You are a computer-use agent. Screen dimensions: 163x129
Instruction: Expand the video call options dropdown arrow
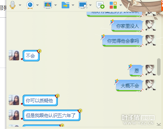click(37, 5)
